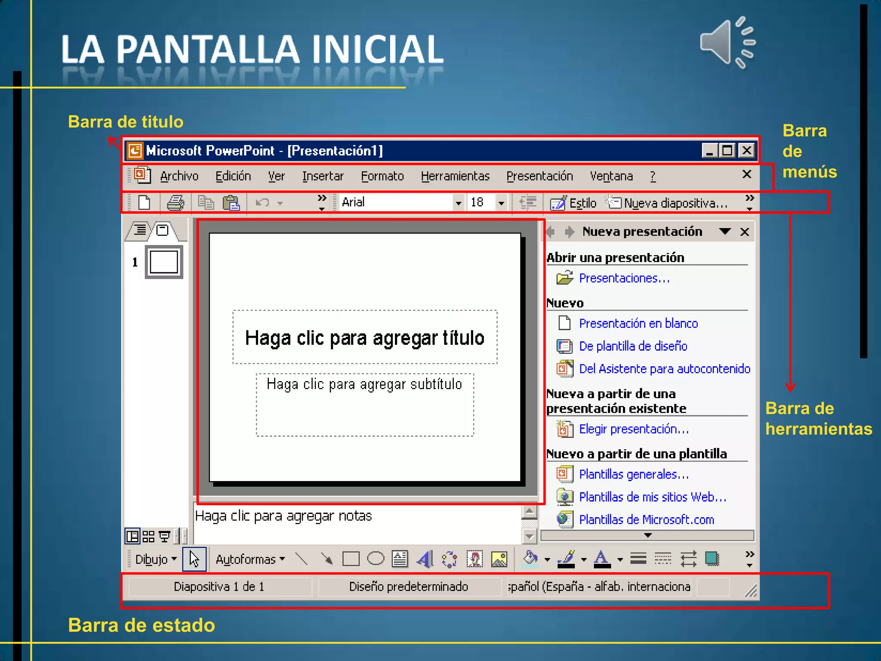Screen dimensions: 881x661
Task: Select the Arrow drawing tool
Action: [327, 559]
